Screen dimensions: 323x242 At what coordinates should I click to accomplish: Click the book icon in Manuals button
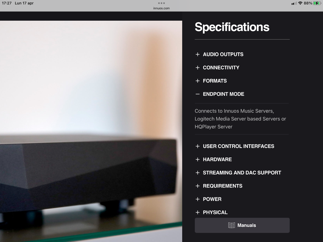[231, 225]
